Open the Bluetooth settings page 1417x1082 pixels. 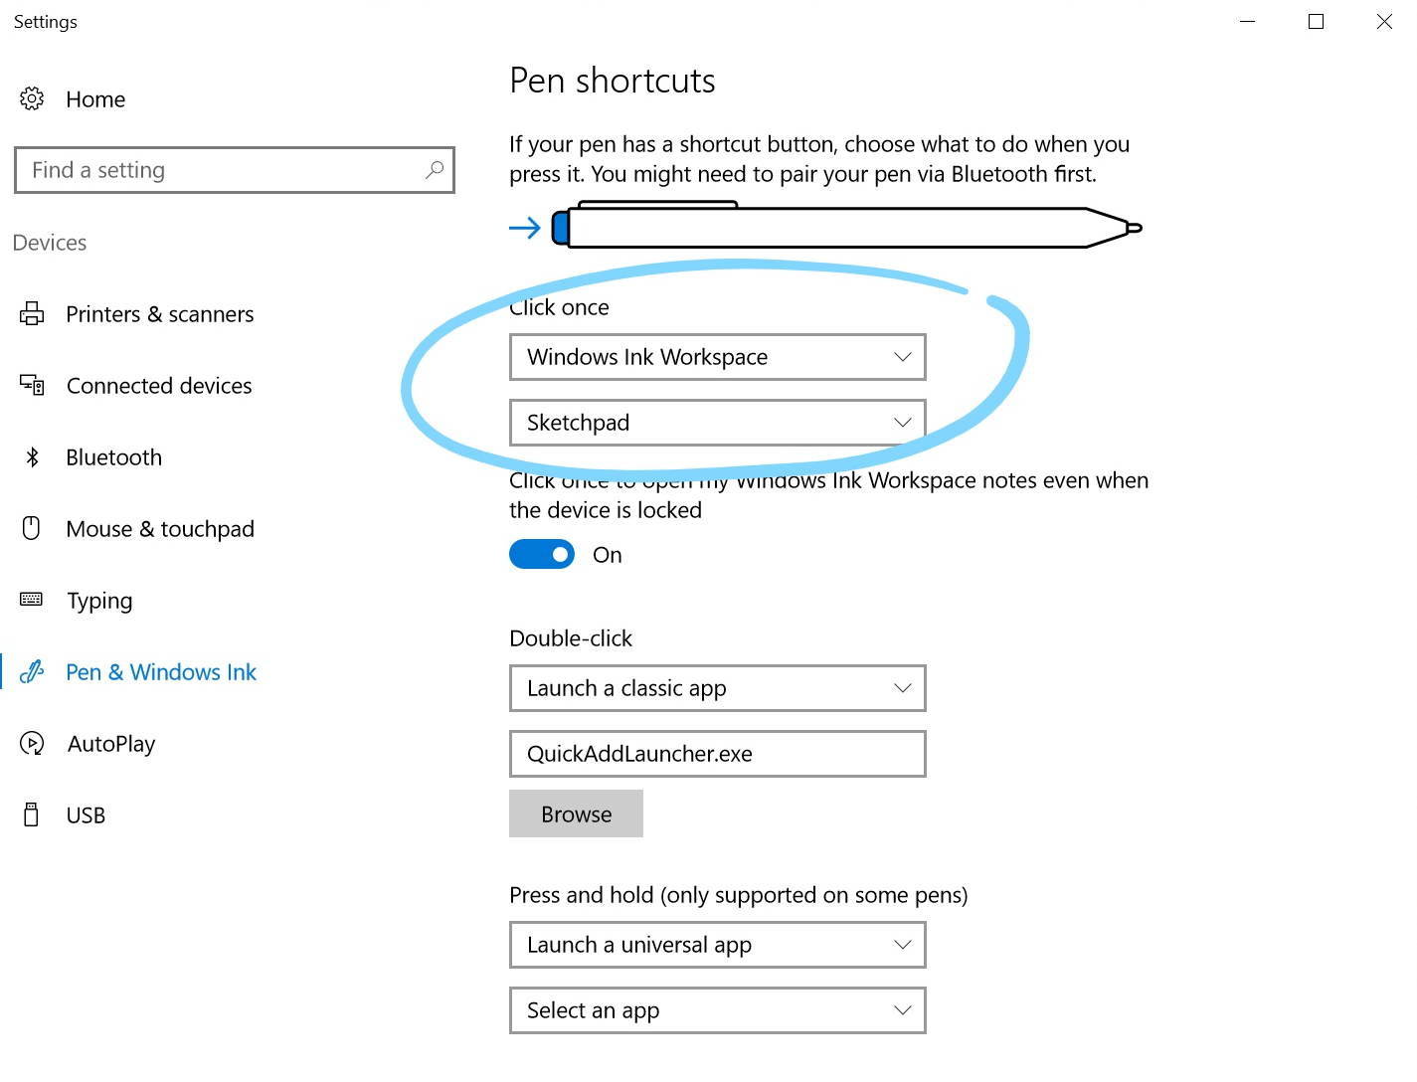pyautogui.click(x=113, y=457)
